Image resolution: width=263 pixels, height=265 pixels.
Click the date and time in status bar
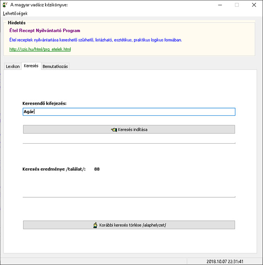[225, 261]
